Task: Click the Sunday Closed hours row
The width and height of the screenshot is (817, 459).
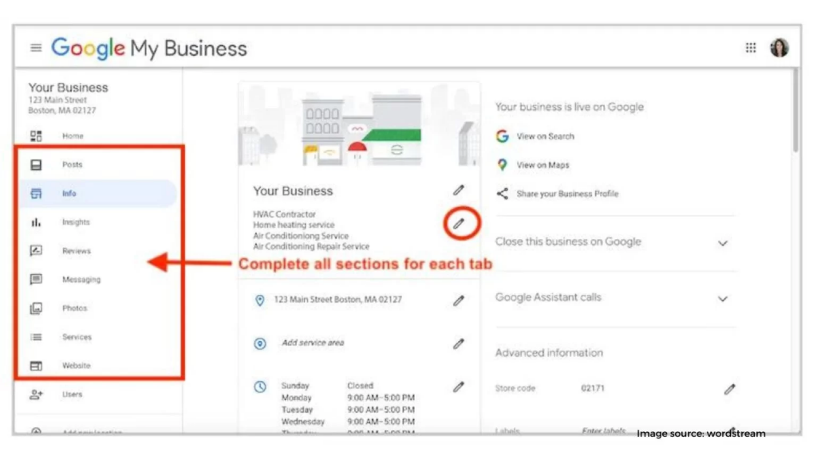Action: point(327,386)
